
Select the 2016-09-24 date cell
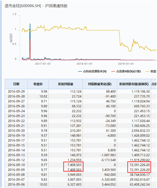point(16,111)
